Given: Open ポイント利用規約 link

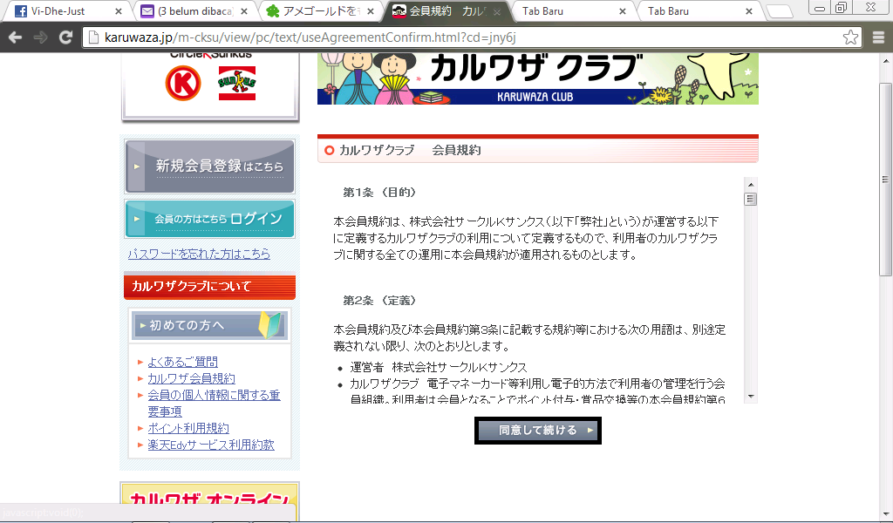Looking at the screenshot, I should 188,428.
